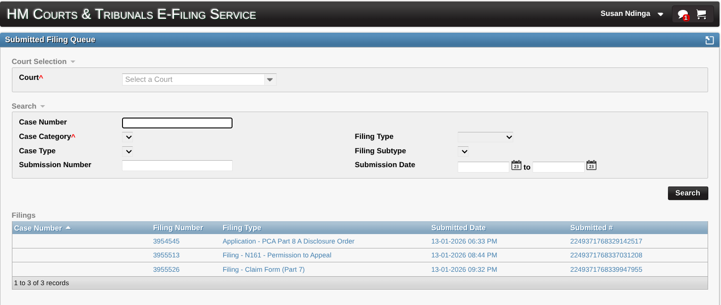The width and height of the screenshot is (721, 305).
Task: Open the Susan Ndinga user menu
Action: click(x=632, y=14)
